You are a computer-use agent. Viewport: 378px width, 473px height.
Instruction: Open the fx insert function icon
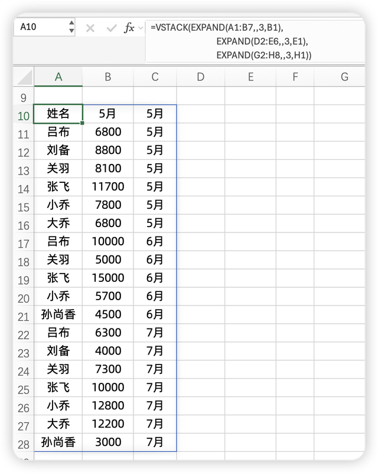pyautogui.click(x=129, y=28)
